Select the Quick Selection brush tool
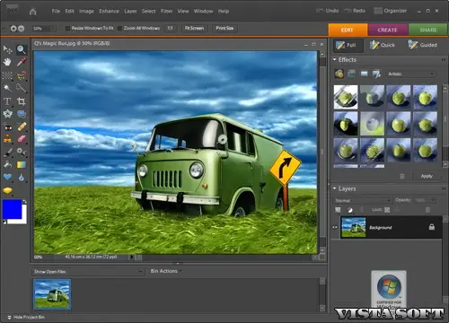The image size is (449, 323). coord(22,88)
